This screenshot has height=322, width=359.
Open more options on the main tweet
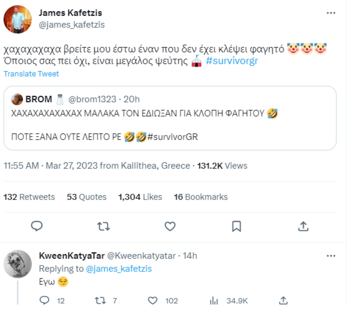[331, 12]
